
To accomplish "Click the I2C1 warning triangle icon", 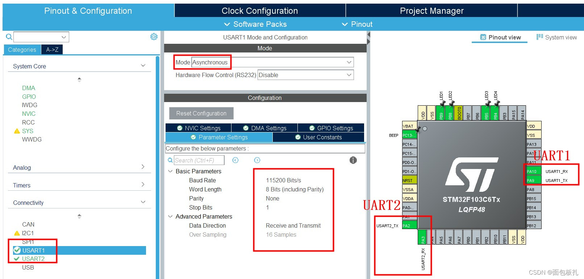I will (17, 233).
